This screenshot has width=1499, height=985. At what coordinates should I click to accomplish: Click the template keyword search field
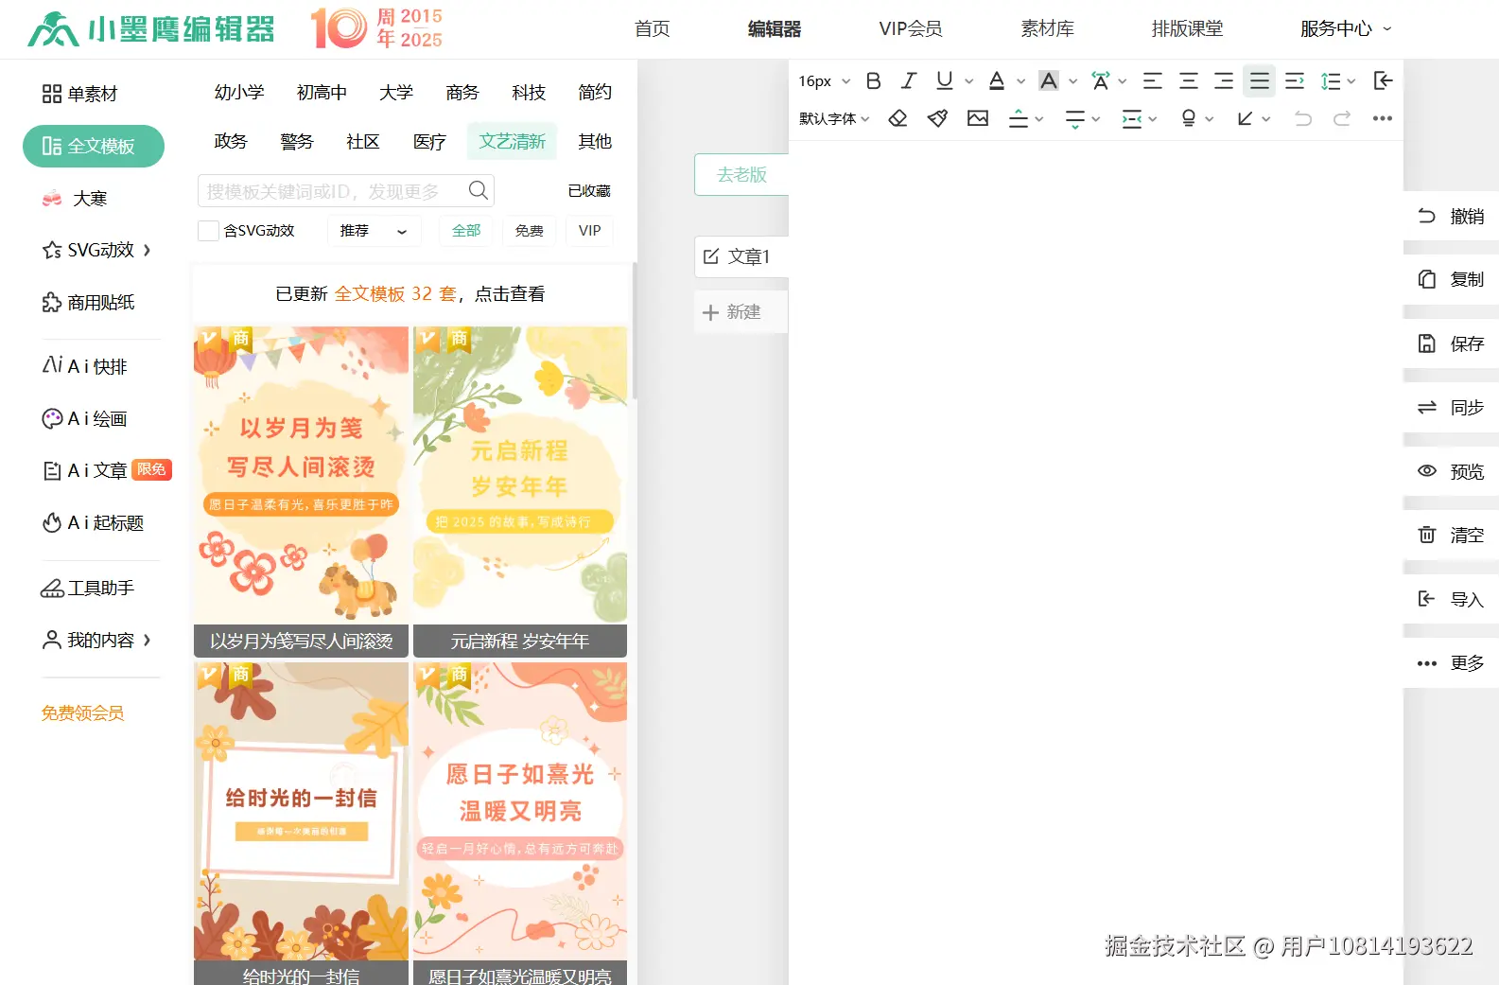[x=346, y=191]
